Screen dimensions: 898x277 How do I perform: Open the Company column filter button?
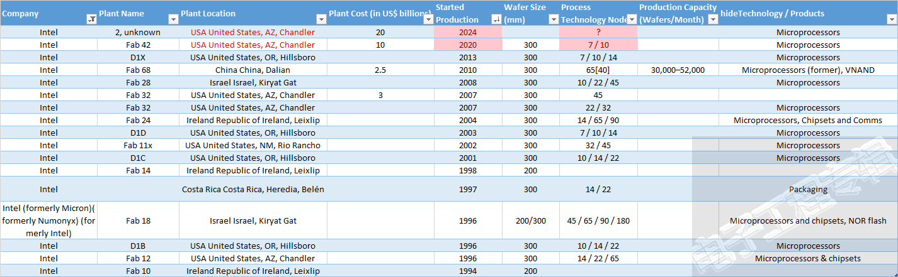coord(91,19)
